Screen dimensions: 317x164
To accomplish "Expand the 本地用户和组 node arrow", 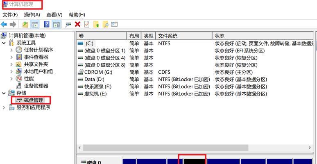I will pos(11,71).
